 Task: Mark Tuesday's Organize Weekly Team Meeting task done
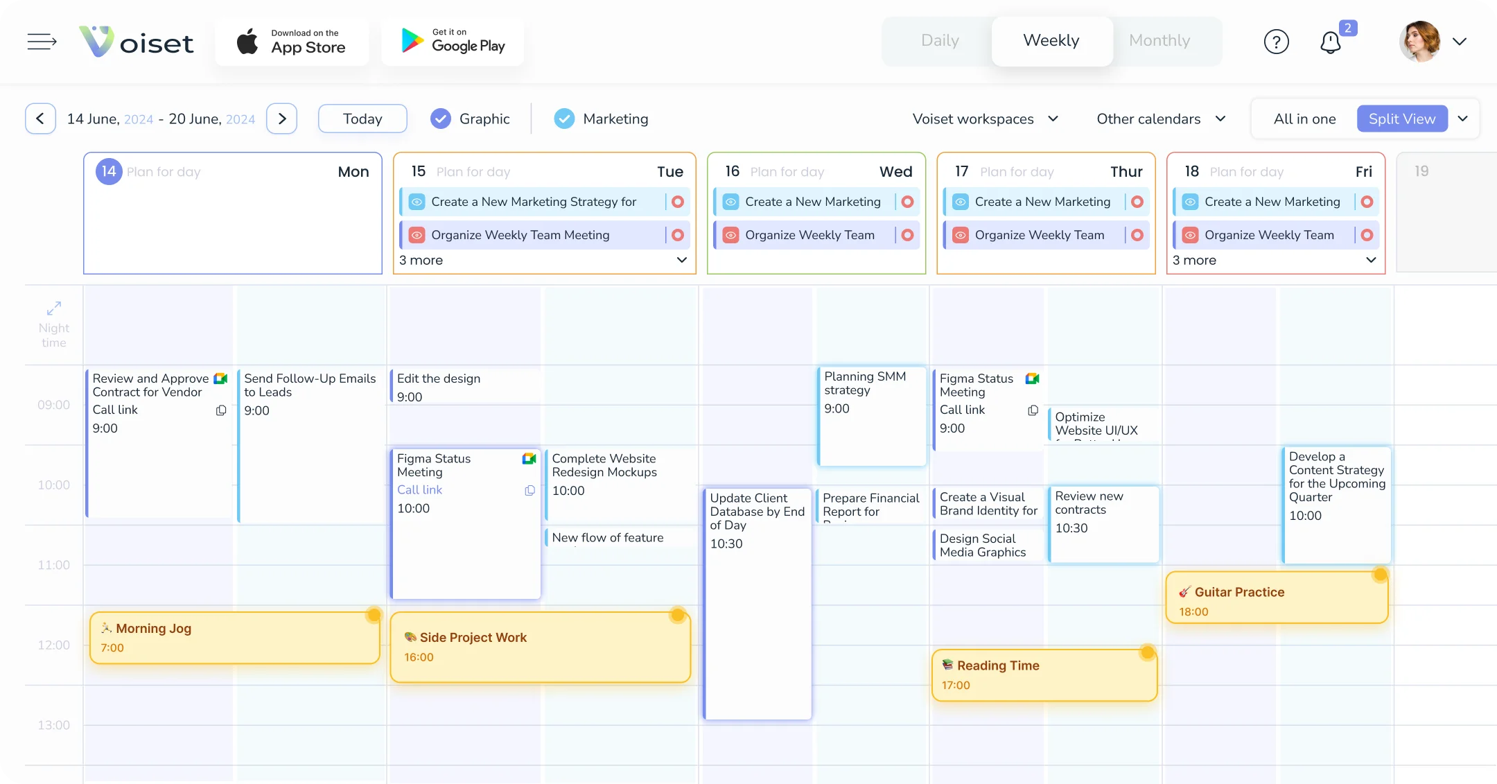678,235
